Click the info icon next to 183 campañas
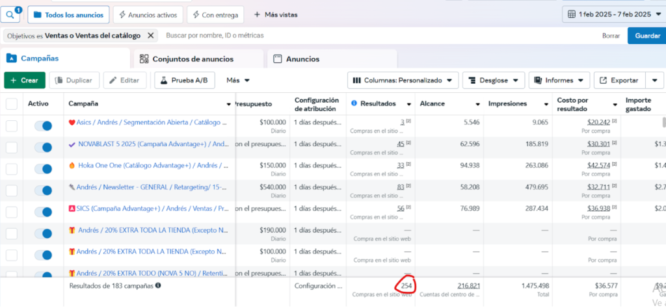The image size is (666, 308). [159, 285]
